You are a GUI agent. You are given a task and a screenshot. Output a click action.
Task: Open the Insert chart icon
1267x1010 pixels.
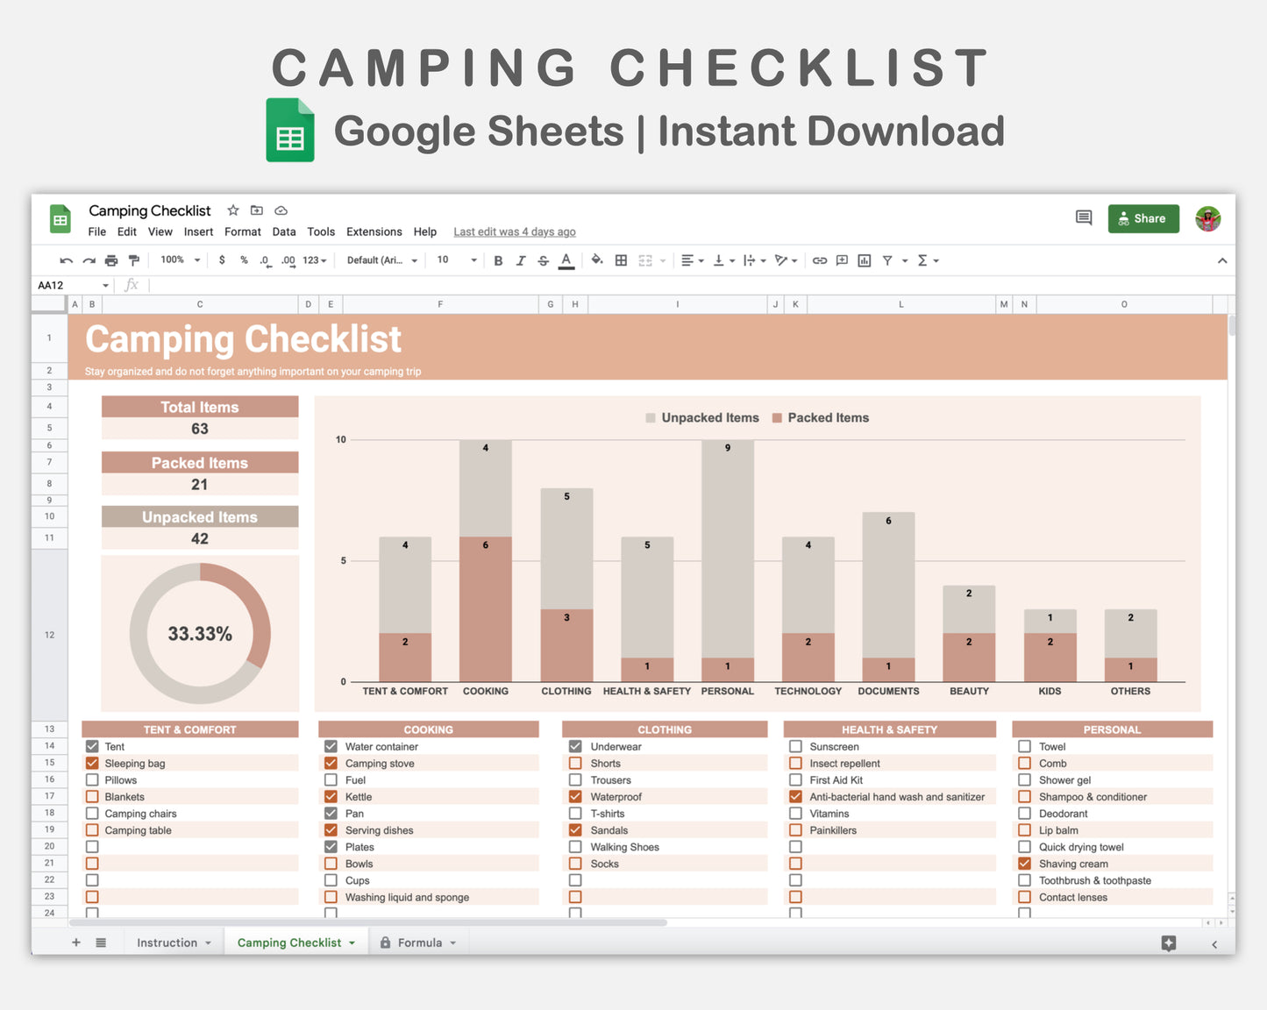[864, 260]
